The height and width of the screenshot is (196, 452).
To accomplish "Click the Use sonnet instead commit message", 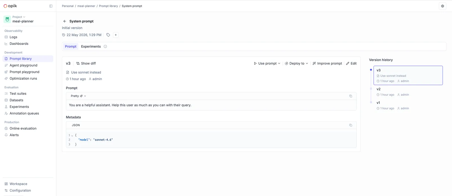I will [x=86, y=72].
